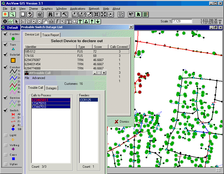Toggle the Service theme checkbox
This screenshot has height=174, width=224.
coord(6,98)
